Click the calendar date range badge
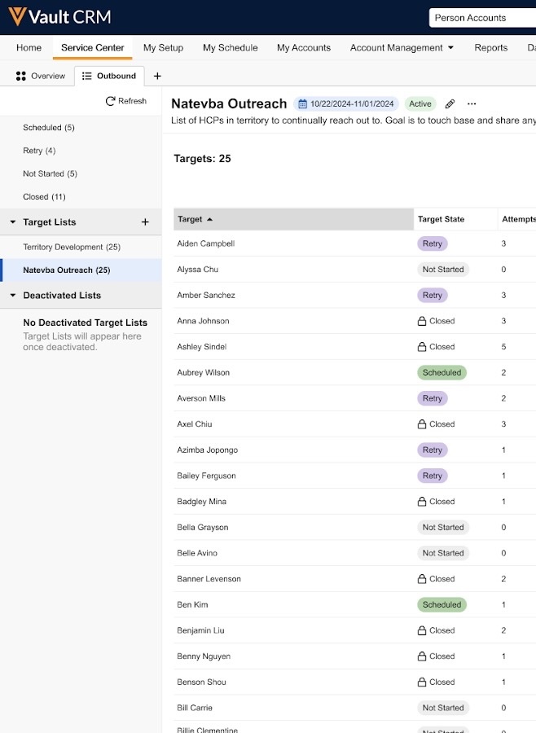Viewport: 536px width, 733px height. (346, 104)
